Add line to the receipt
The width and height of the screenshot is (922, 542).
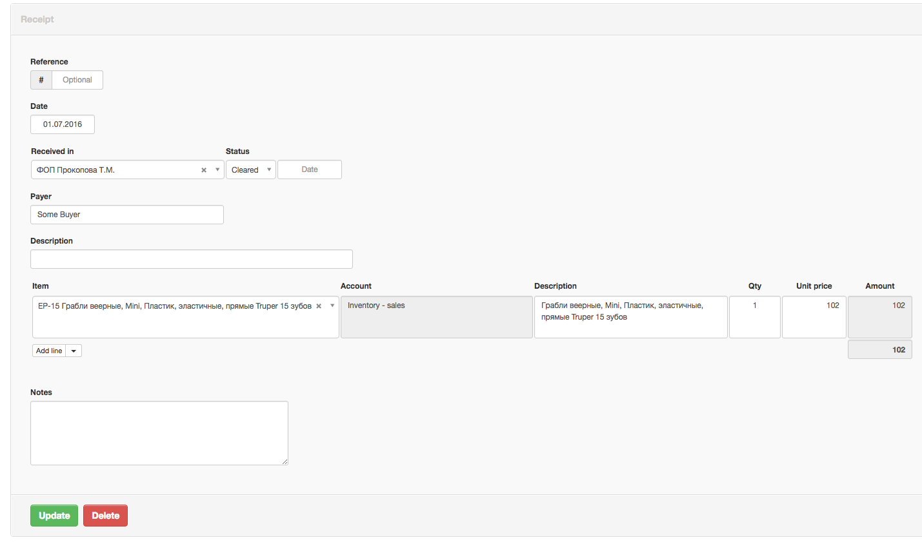tap(49, 351)
